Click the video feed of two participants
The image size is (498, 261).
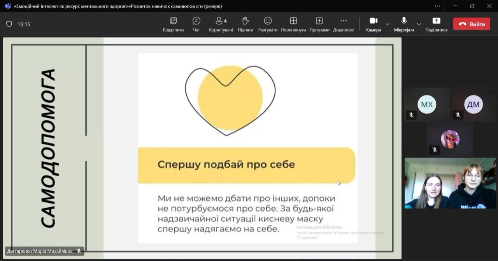[450, 183]
